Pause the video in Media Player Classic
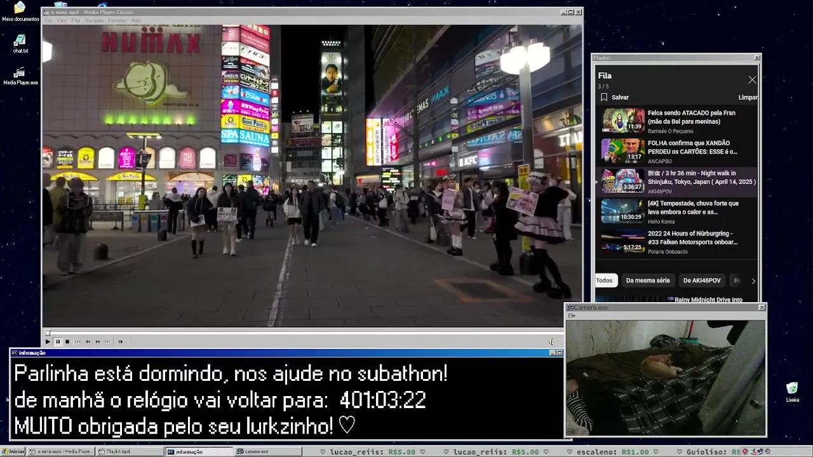The image size is (813, 457). pos(57,341)
